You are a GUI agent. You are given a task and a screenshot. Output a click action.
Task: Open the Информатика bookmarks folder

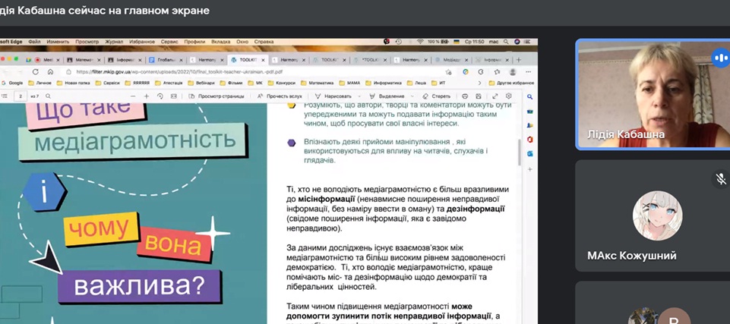click(x=382, y=83)
